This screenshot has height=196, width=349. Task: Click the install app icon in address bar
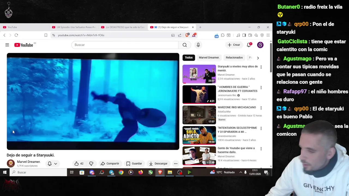[173, 35]
